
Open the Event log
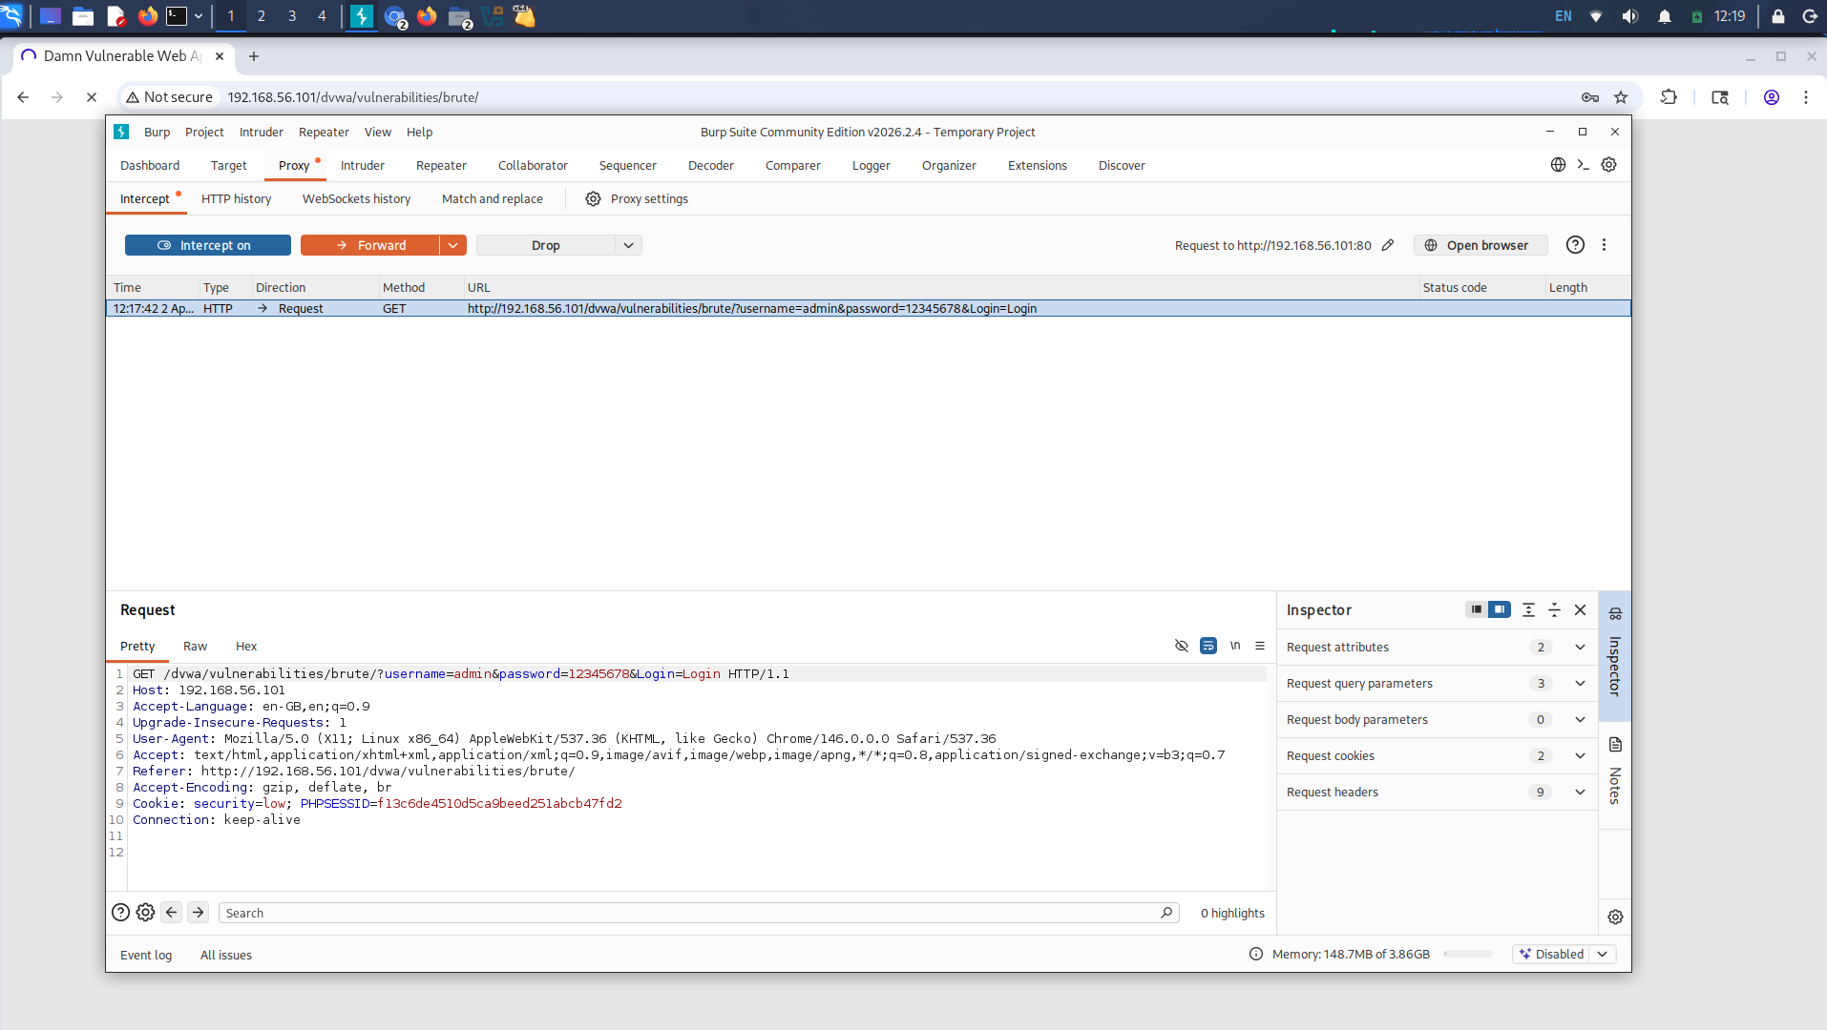pos(146,955)
